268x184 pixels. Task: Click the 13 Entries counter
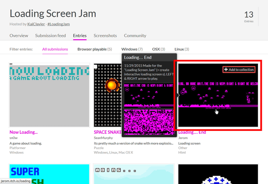[249, 17]
